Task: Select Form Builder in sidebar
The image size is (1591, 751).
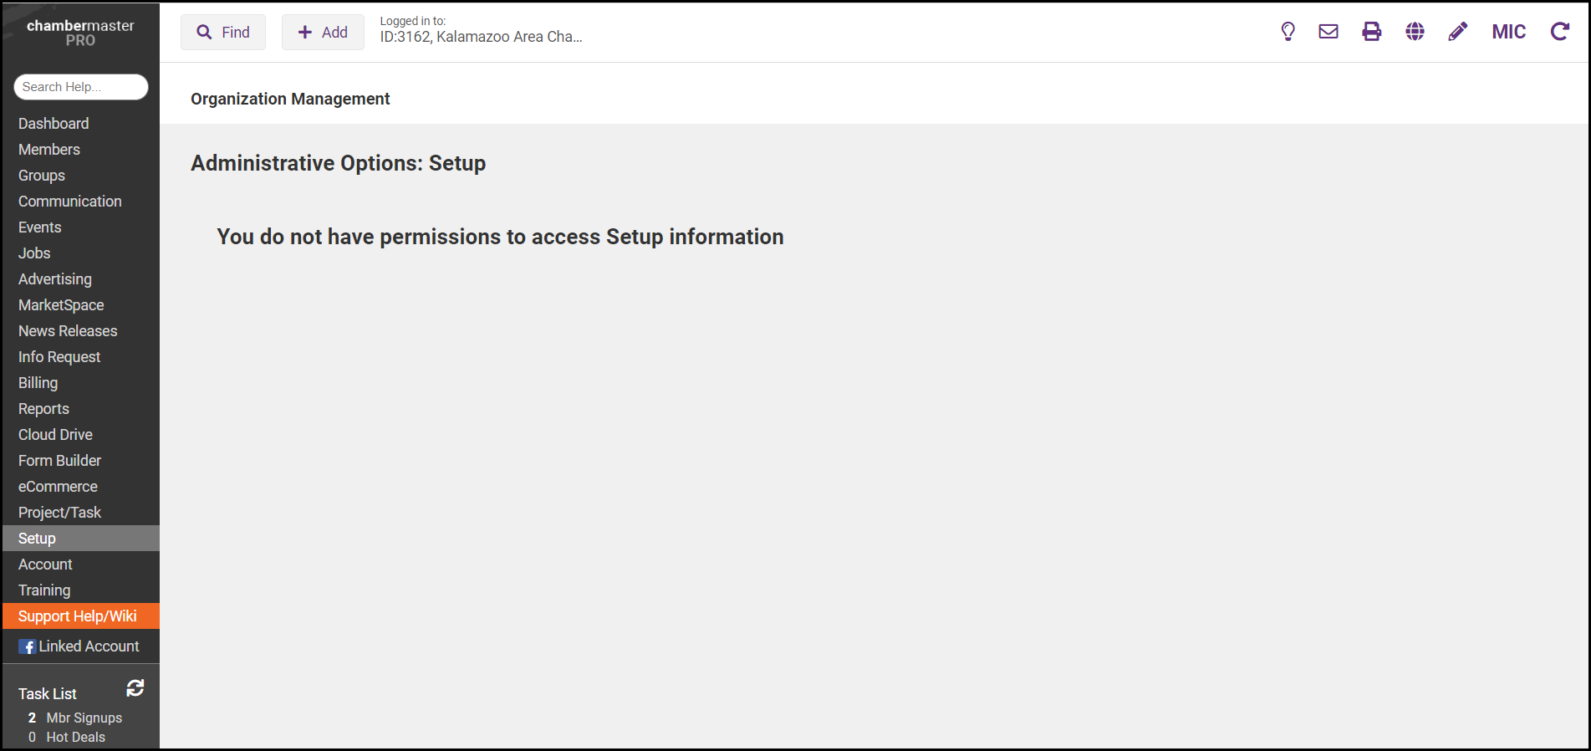Action: 59,461
